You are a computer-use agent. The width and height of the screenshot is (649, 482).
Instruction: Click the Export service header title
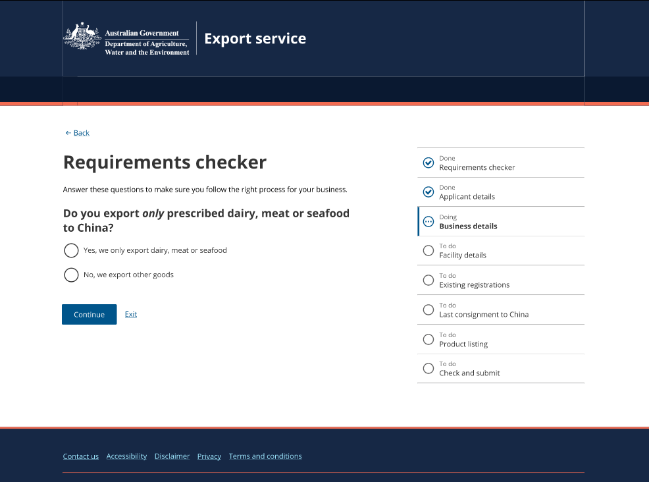click(255, 39)
